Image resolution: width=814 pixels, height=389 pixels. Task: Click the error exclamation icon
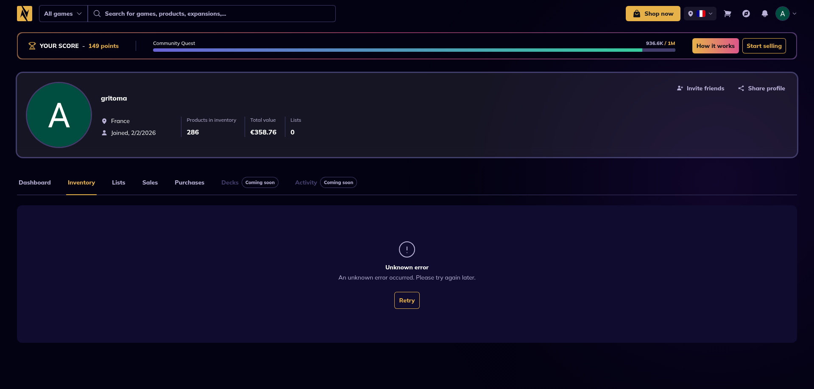pos(407,249)
